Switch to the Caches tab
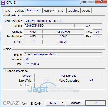 coord(19,11)
